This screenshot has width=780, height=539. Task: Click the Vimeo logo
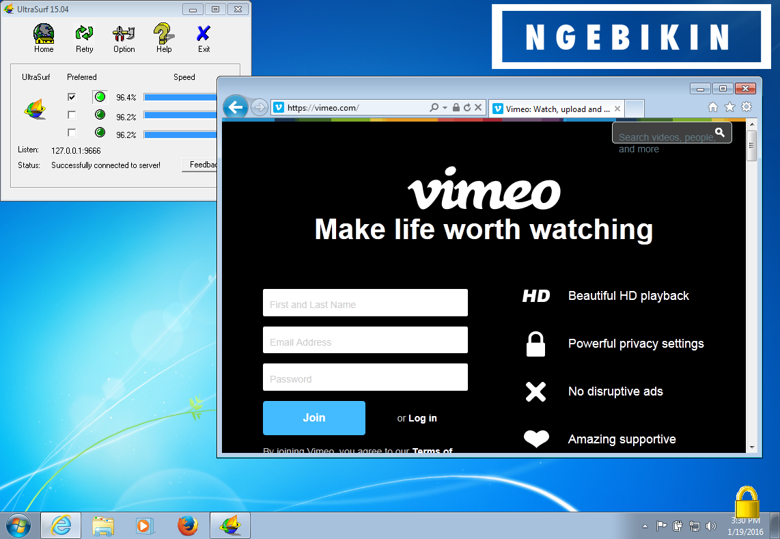point(484,189)
